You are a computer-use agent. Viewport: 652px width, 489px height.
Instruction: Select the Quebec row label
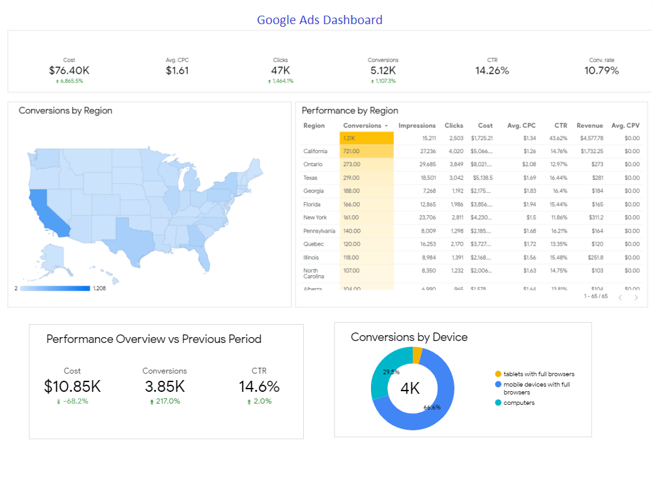[313, 244]
